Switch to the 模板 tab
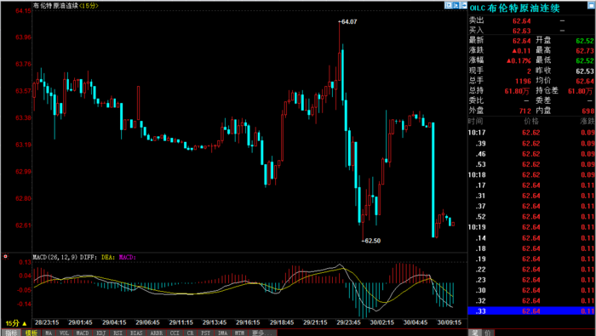596x336 pixels. pos(32,333)
